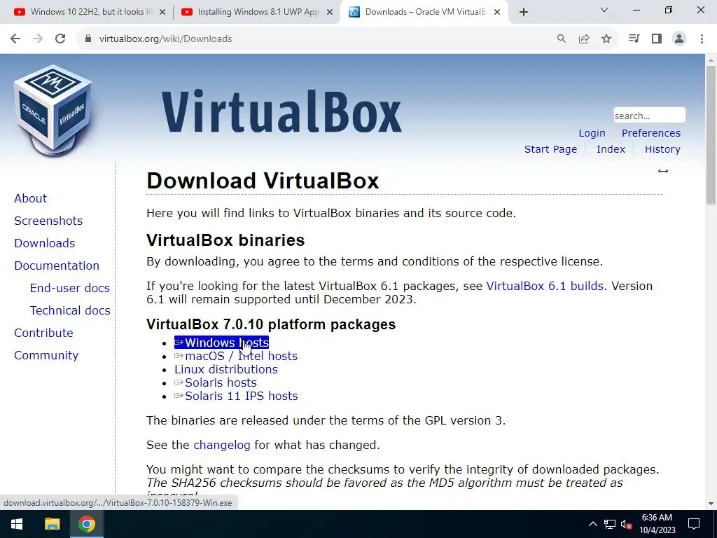Click the address bar URL field
This screenshot has height=538, width=717.
tap(320, 39)
